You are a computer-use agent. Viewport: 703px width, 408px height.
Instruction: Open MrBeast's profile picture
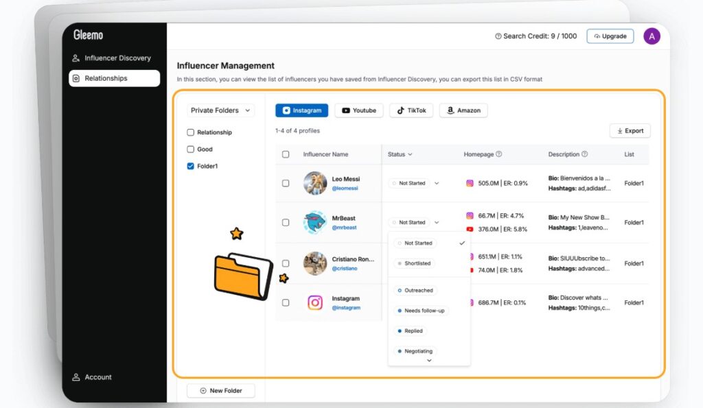[314, 223]
